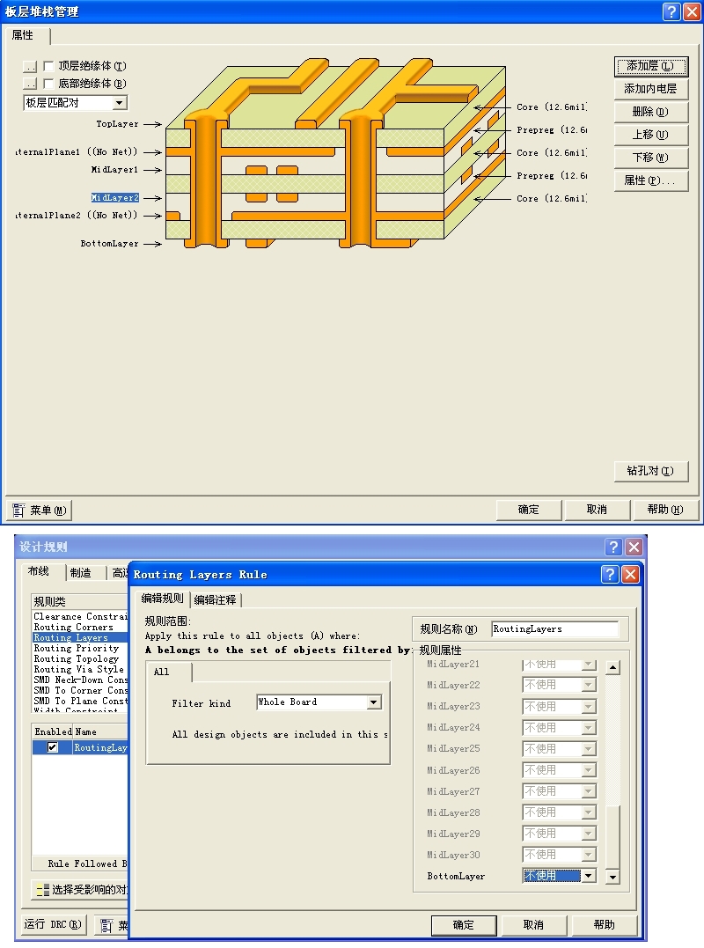
Task: Switch to 制造 (Manufacturing) tab in design rules
Action: point(81,572)
